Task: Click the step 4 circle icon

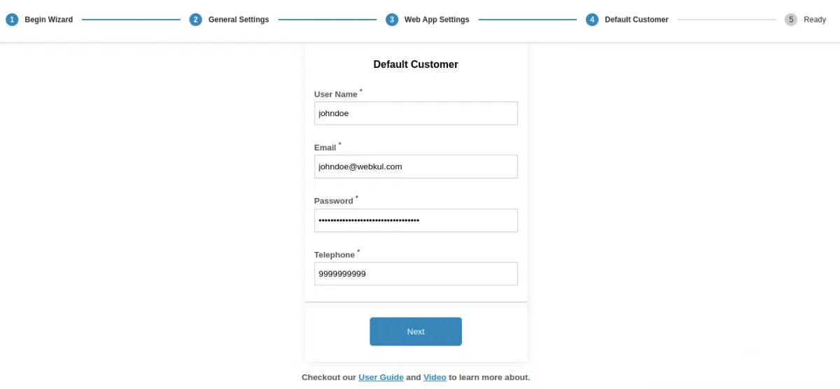Action: [592, 20]
